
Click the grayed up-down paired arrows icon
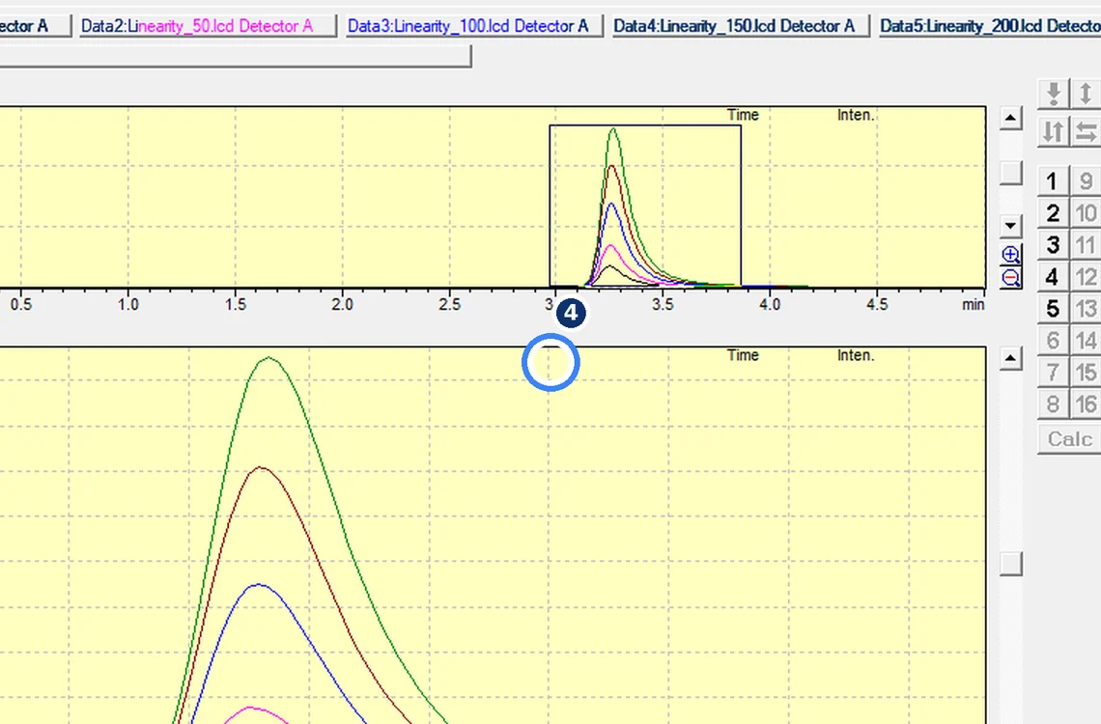1054,131
